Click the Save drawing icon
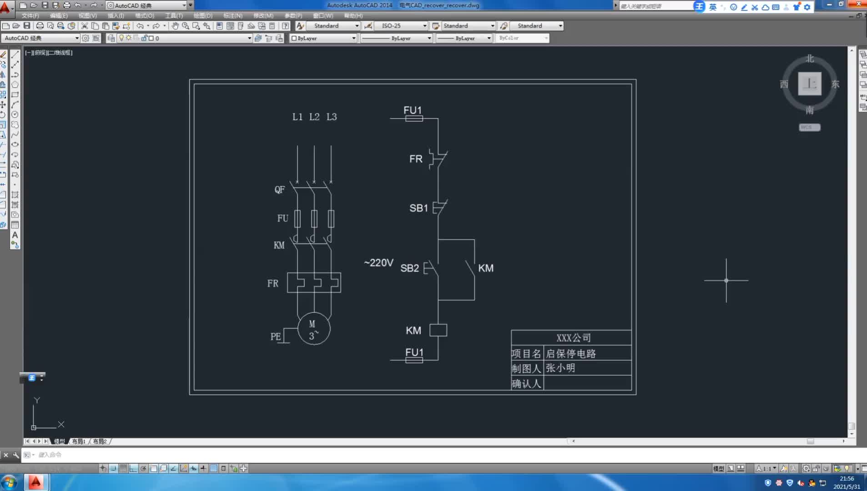This screenshot has width=867, height=491. 27,26
